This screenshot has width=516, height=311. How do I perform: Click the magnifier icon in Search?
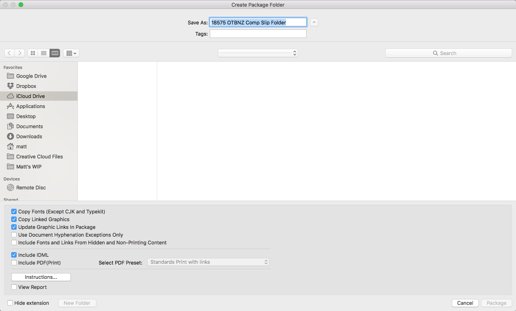(x=435, y=53)
